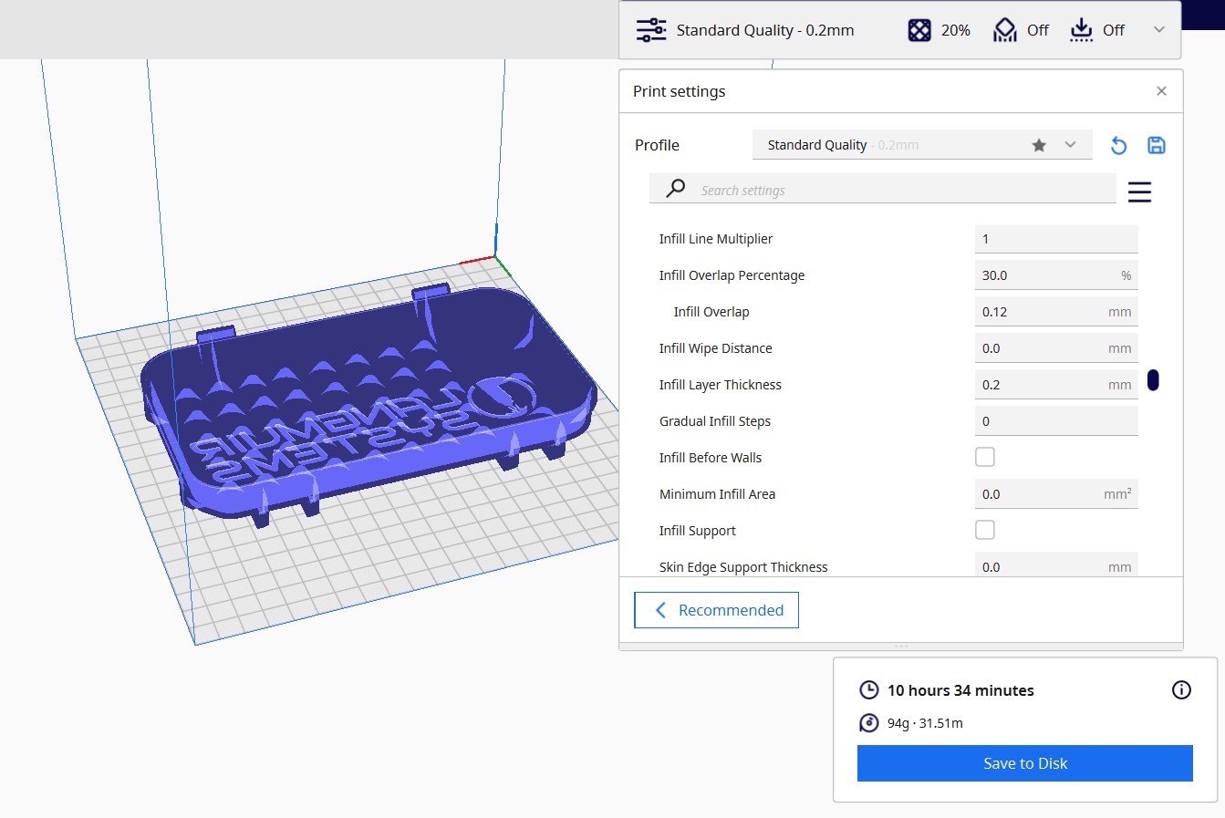Click the print settings sliders icon

(651, 30)
